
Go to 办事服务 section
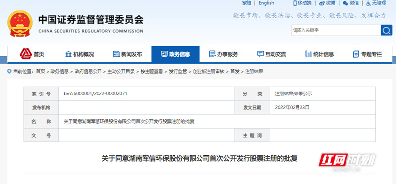coord(224,54)
